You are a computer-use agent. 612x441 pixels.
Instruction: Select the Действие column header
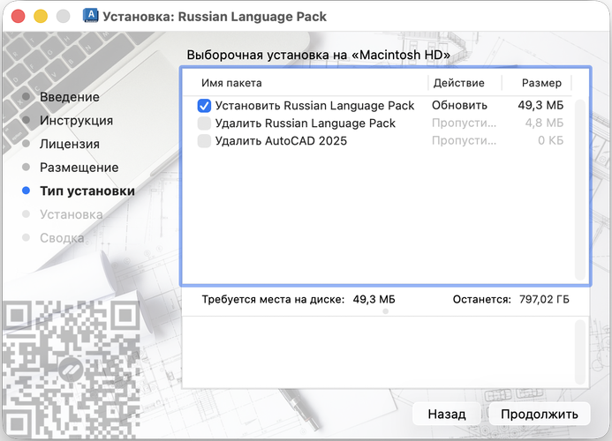pos(458,83)
